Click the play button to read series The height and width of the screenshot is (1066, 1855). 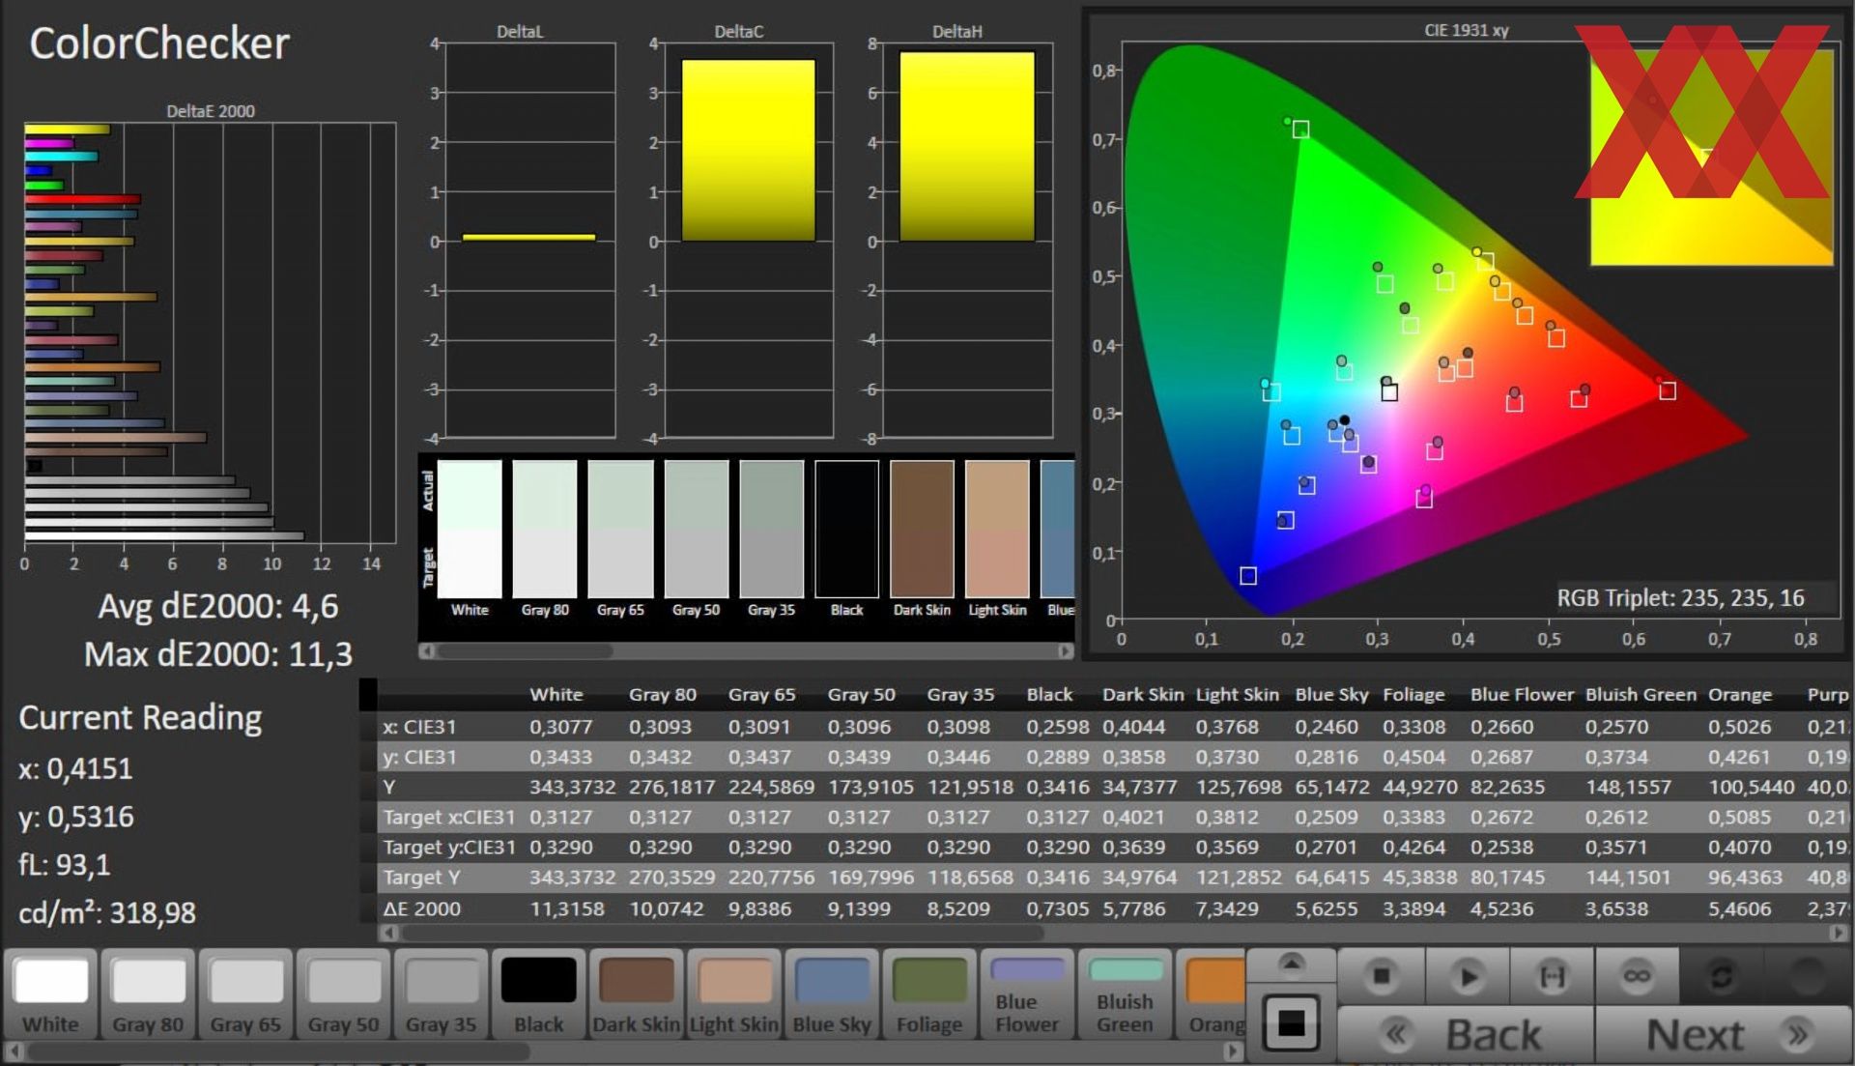1467,976
